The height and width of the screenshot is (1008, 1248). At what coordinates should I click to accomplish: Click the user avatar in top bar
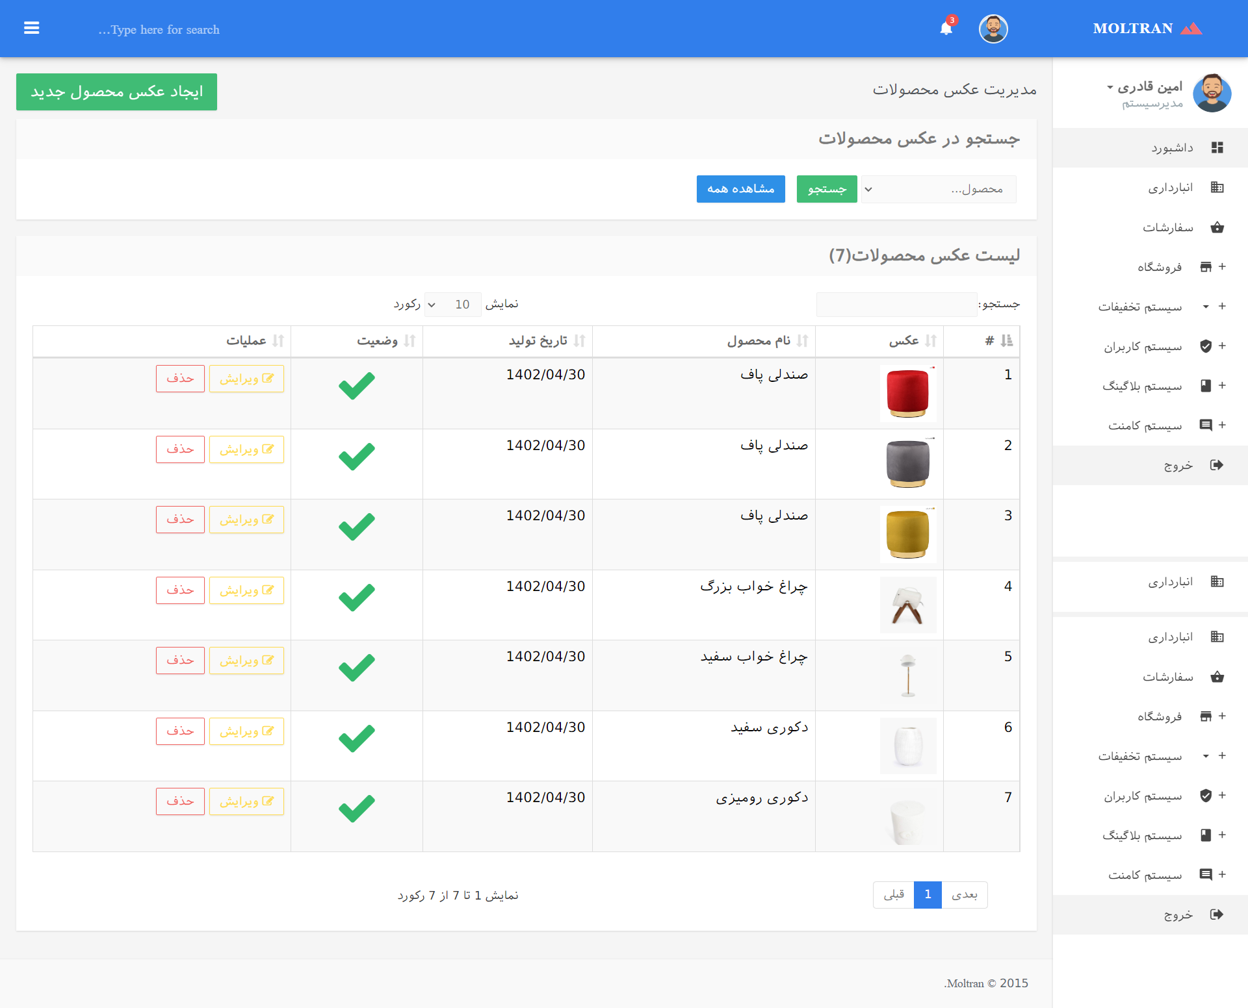tap(993, 29)
